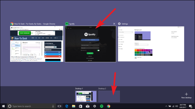Launch Microsoft Edge from the taskbar
The image size is (195, 109).
[x=67, y=106]
